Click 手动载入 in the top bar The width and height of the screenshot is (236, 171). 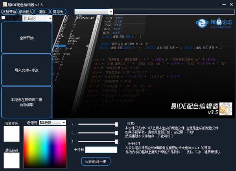point(26,12)
